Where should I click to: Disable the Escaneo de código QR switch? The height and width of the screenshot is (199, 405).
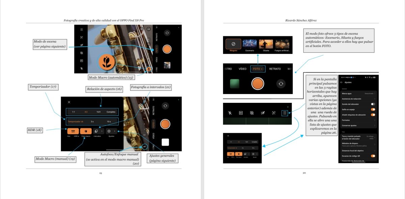(373, 156)
